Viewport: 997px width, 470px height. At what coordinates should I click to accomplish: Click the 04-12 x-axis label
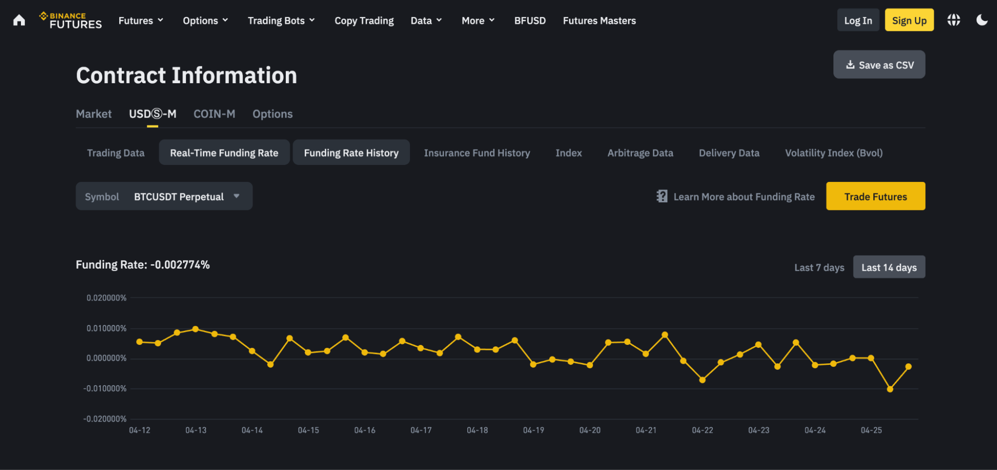pyautogui.click(x=140, y=430)
